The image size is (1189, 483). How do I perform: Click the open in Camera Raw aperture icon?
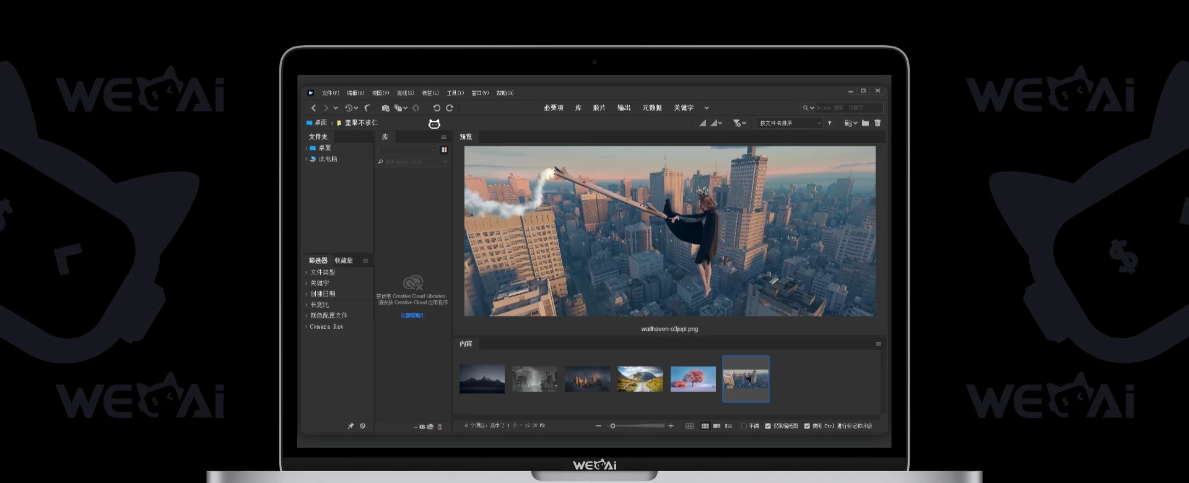coord(416,108)
